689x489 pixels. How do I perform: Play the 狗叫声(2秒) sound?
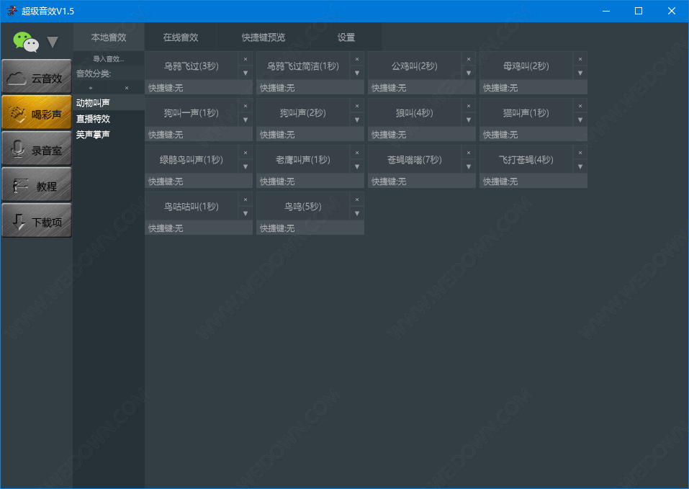click(x=303, y=113)
